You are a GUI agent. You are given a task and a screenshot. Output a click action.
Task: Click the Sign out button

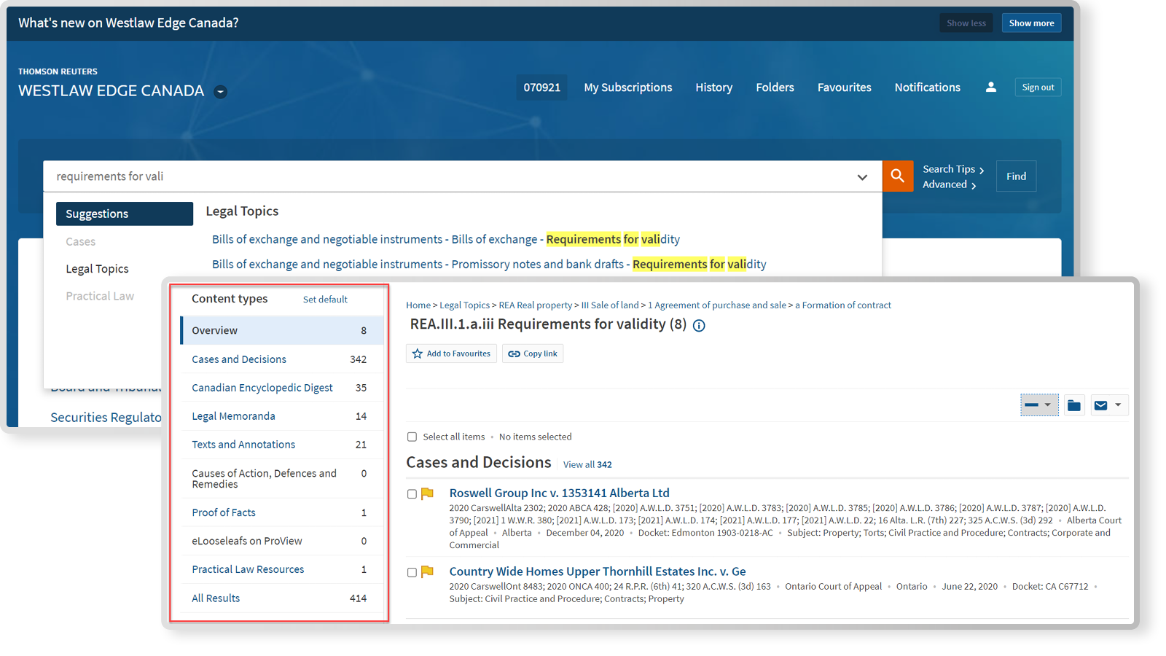(1038, 87)
